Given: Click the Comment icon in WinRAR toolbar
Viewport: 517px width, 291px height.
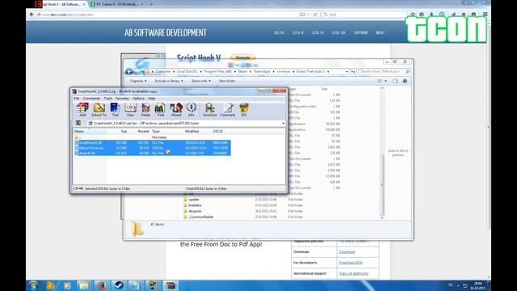Looking at the screenshot, I should coord(228,110).
